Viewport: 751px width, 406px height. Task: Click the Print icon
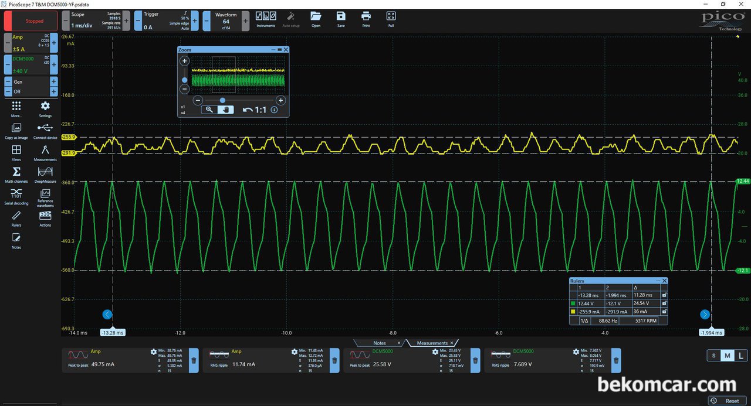coord(366,19)
